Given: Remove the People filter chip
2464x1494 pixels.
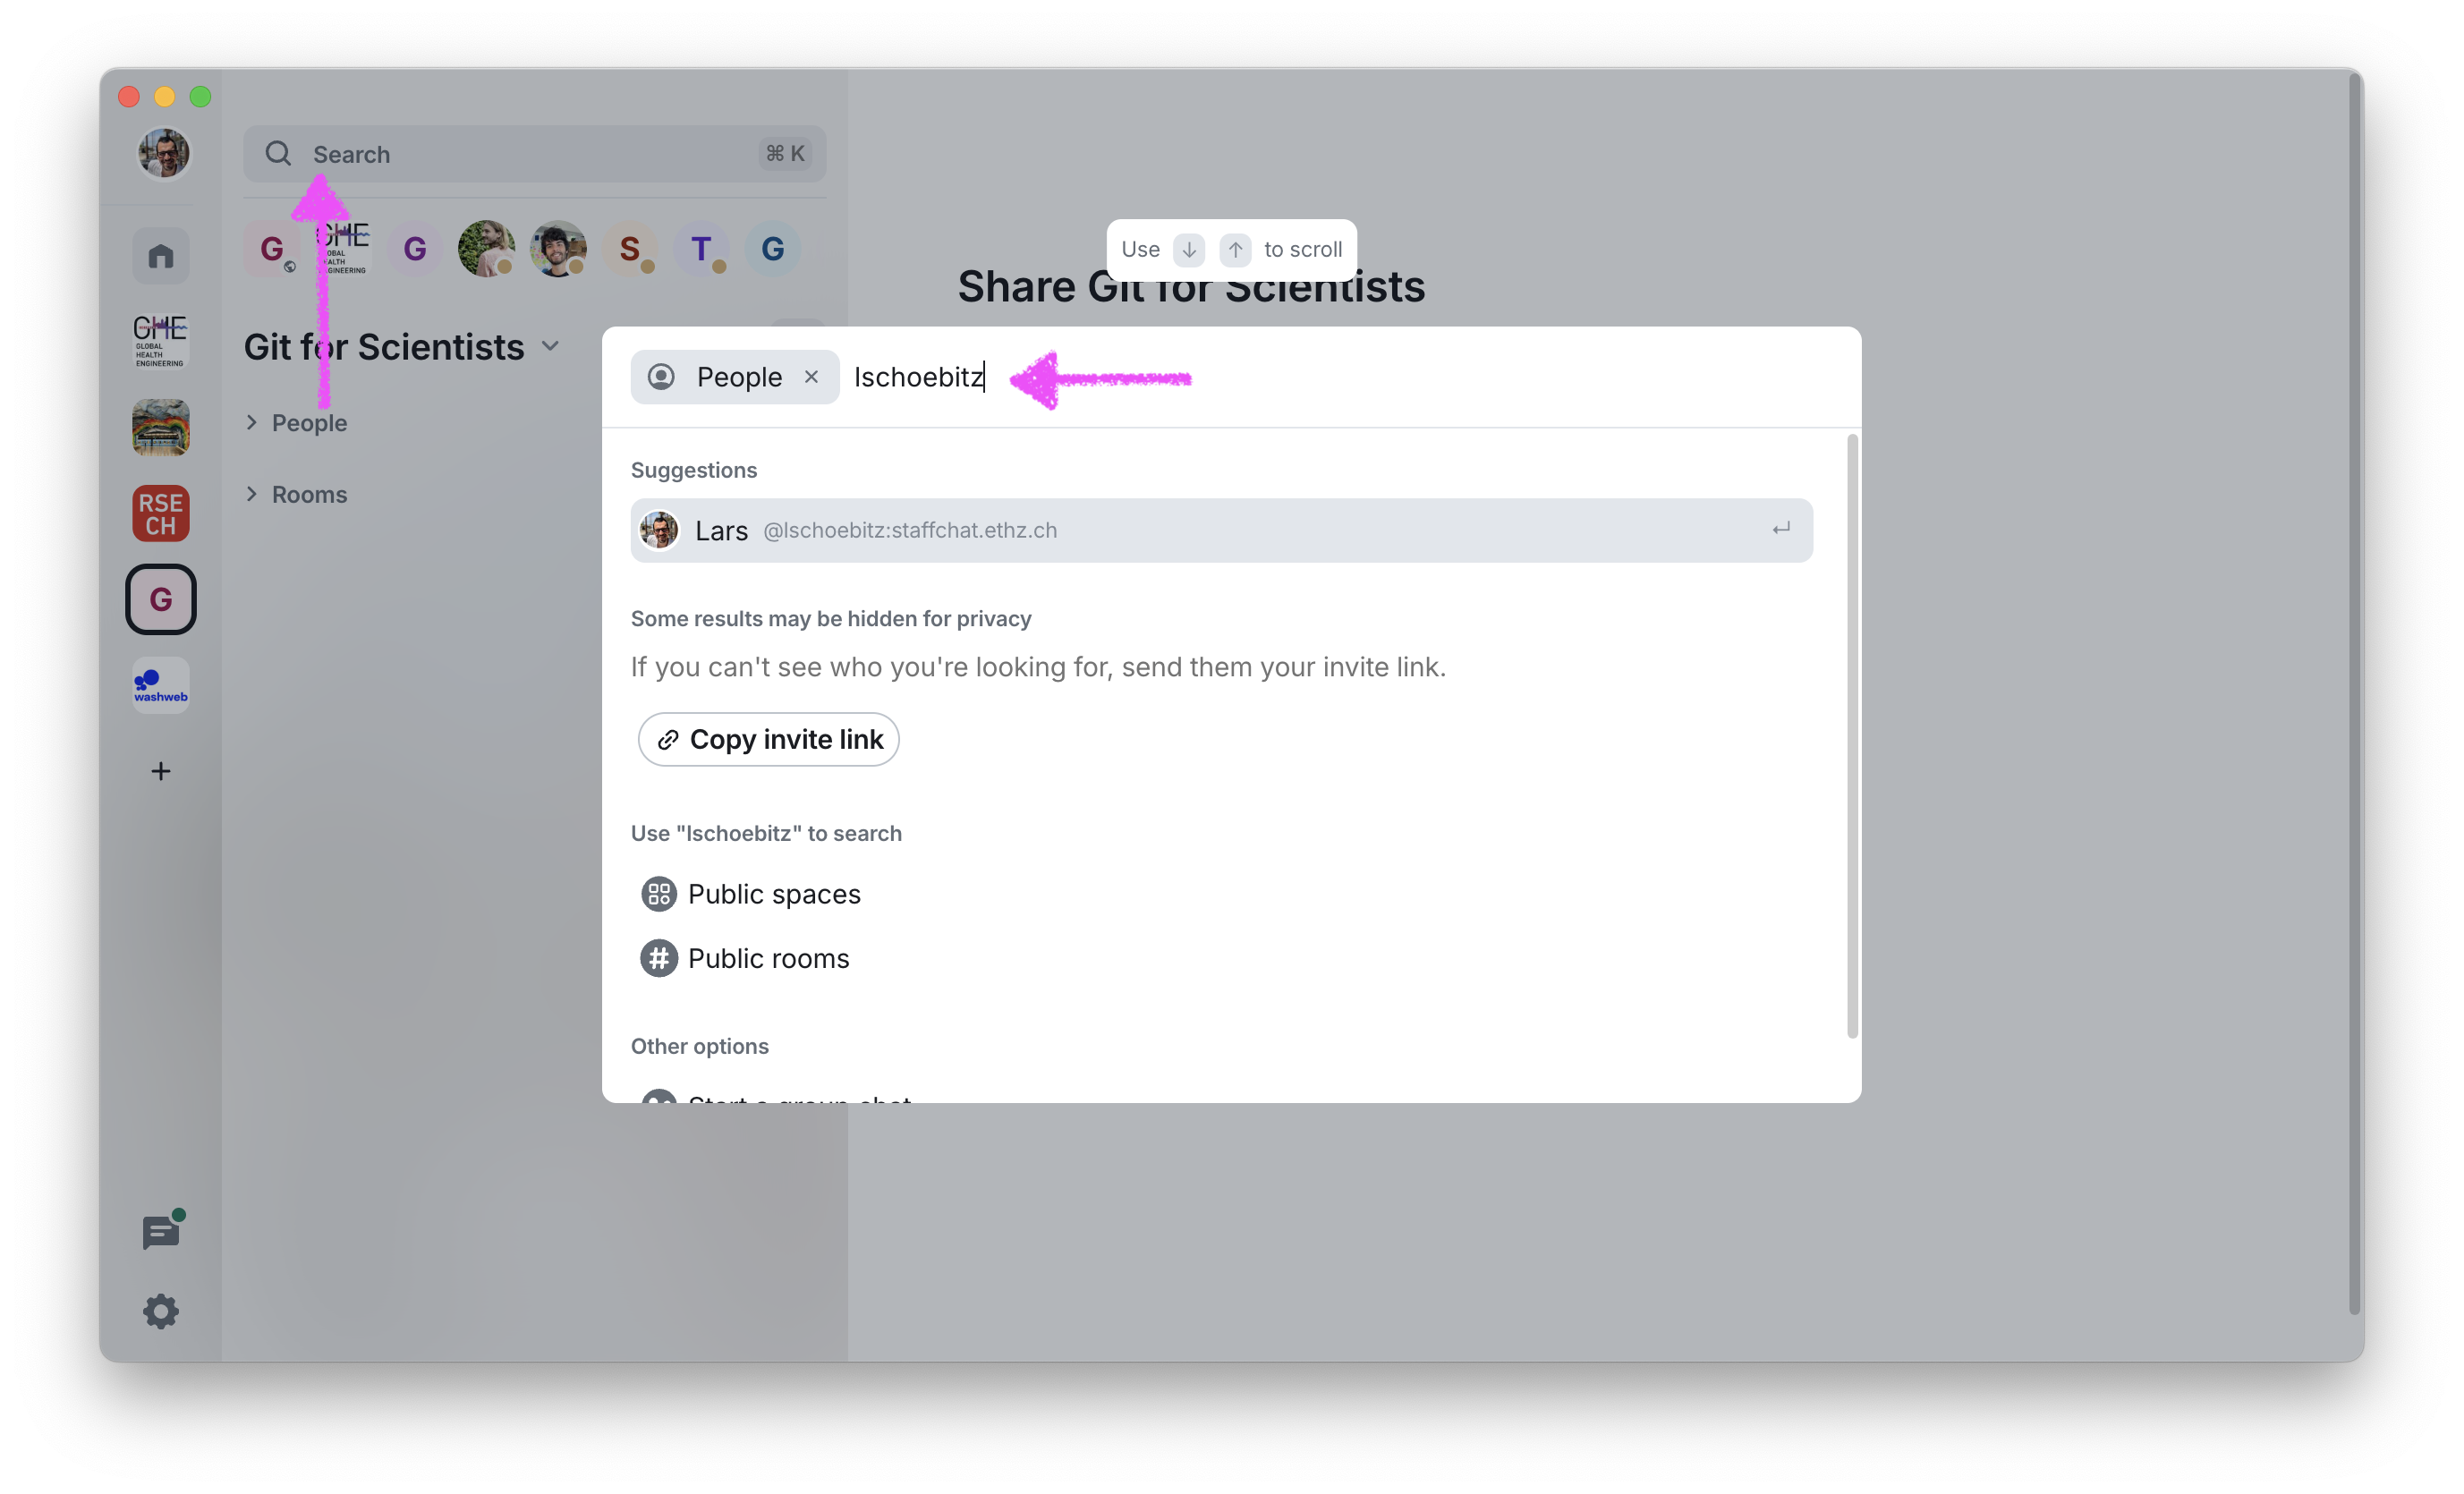Looking at the screenshot, I should pos(811,377).
